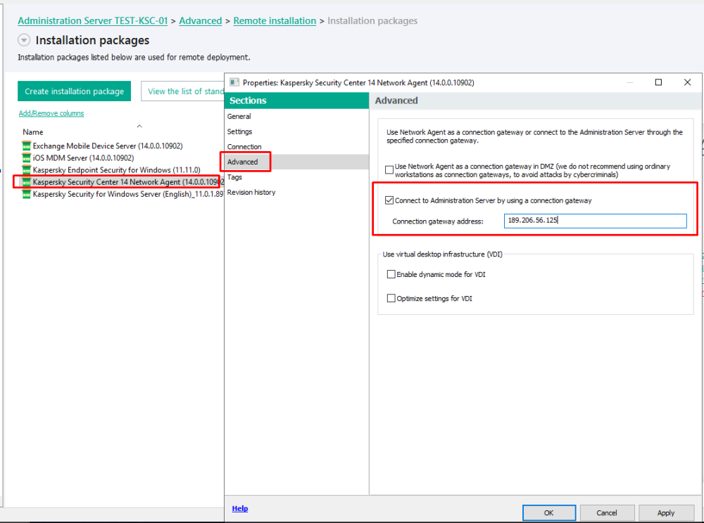Click the Kaspersky Security Center 14 Network Agent icon
704x523 pixels.
27,182
